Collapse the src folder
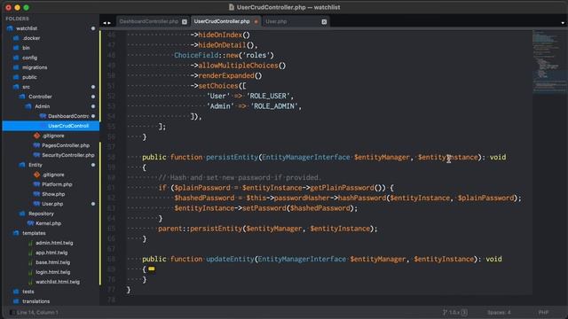Screen dimensions: 568x319 [x=26, y=87]
